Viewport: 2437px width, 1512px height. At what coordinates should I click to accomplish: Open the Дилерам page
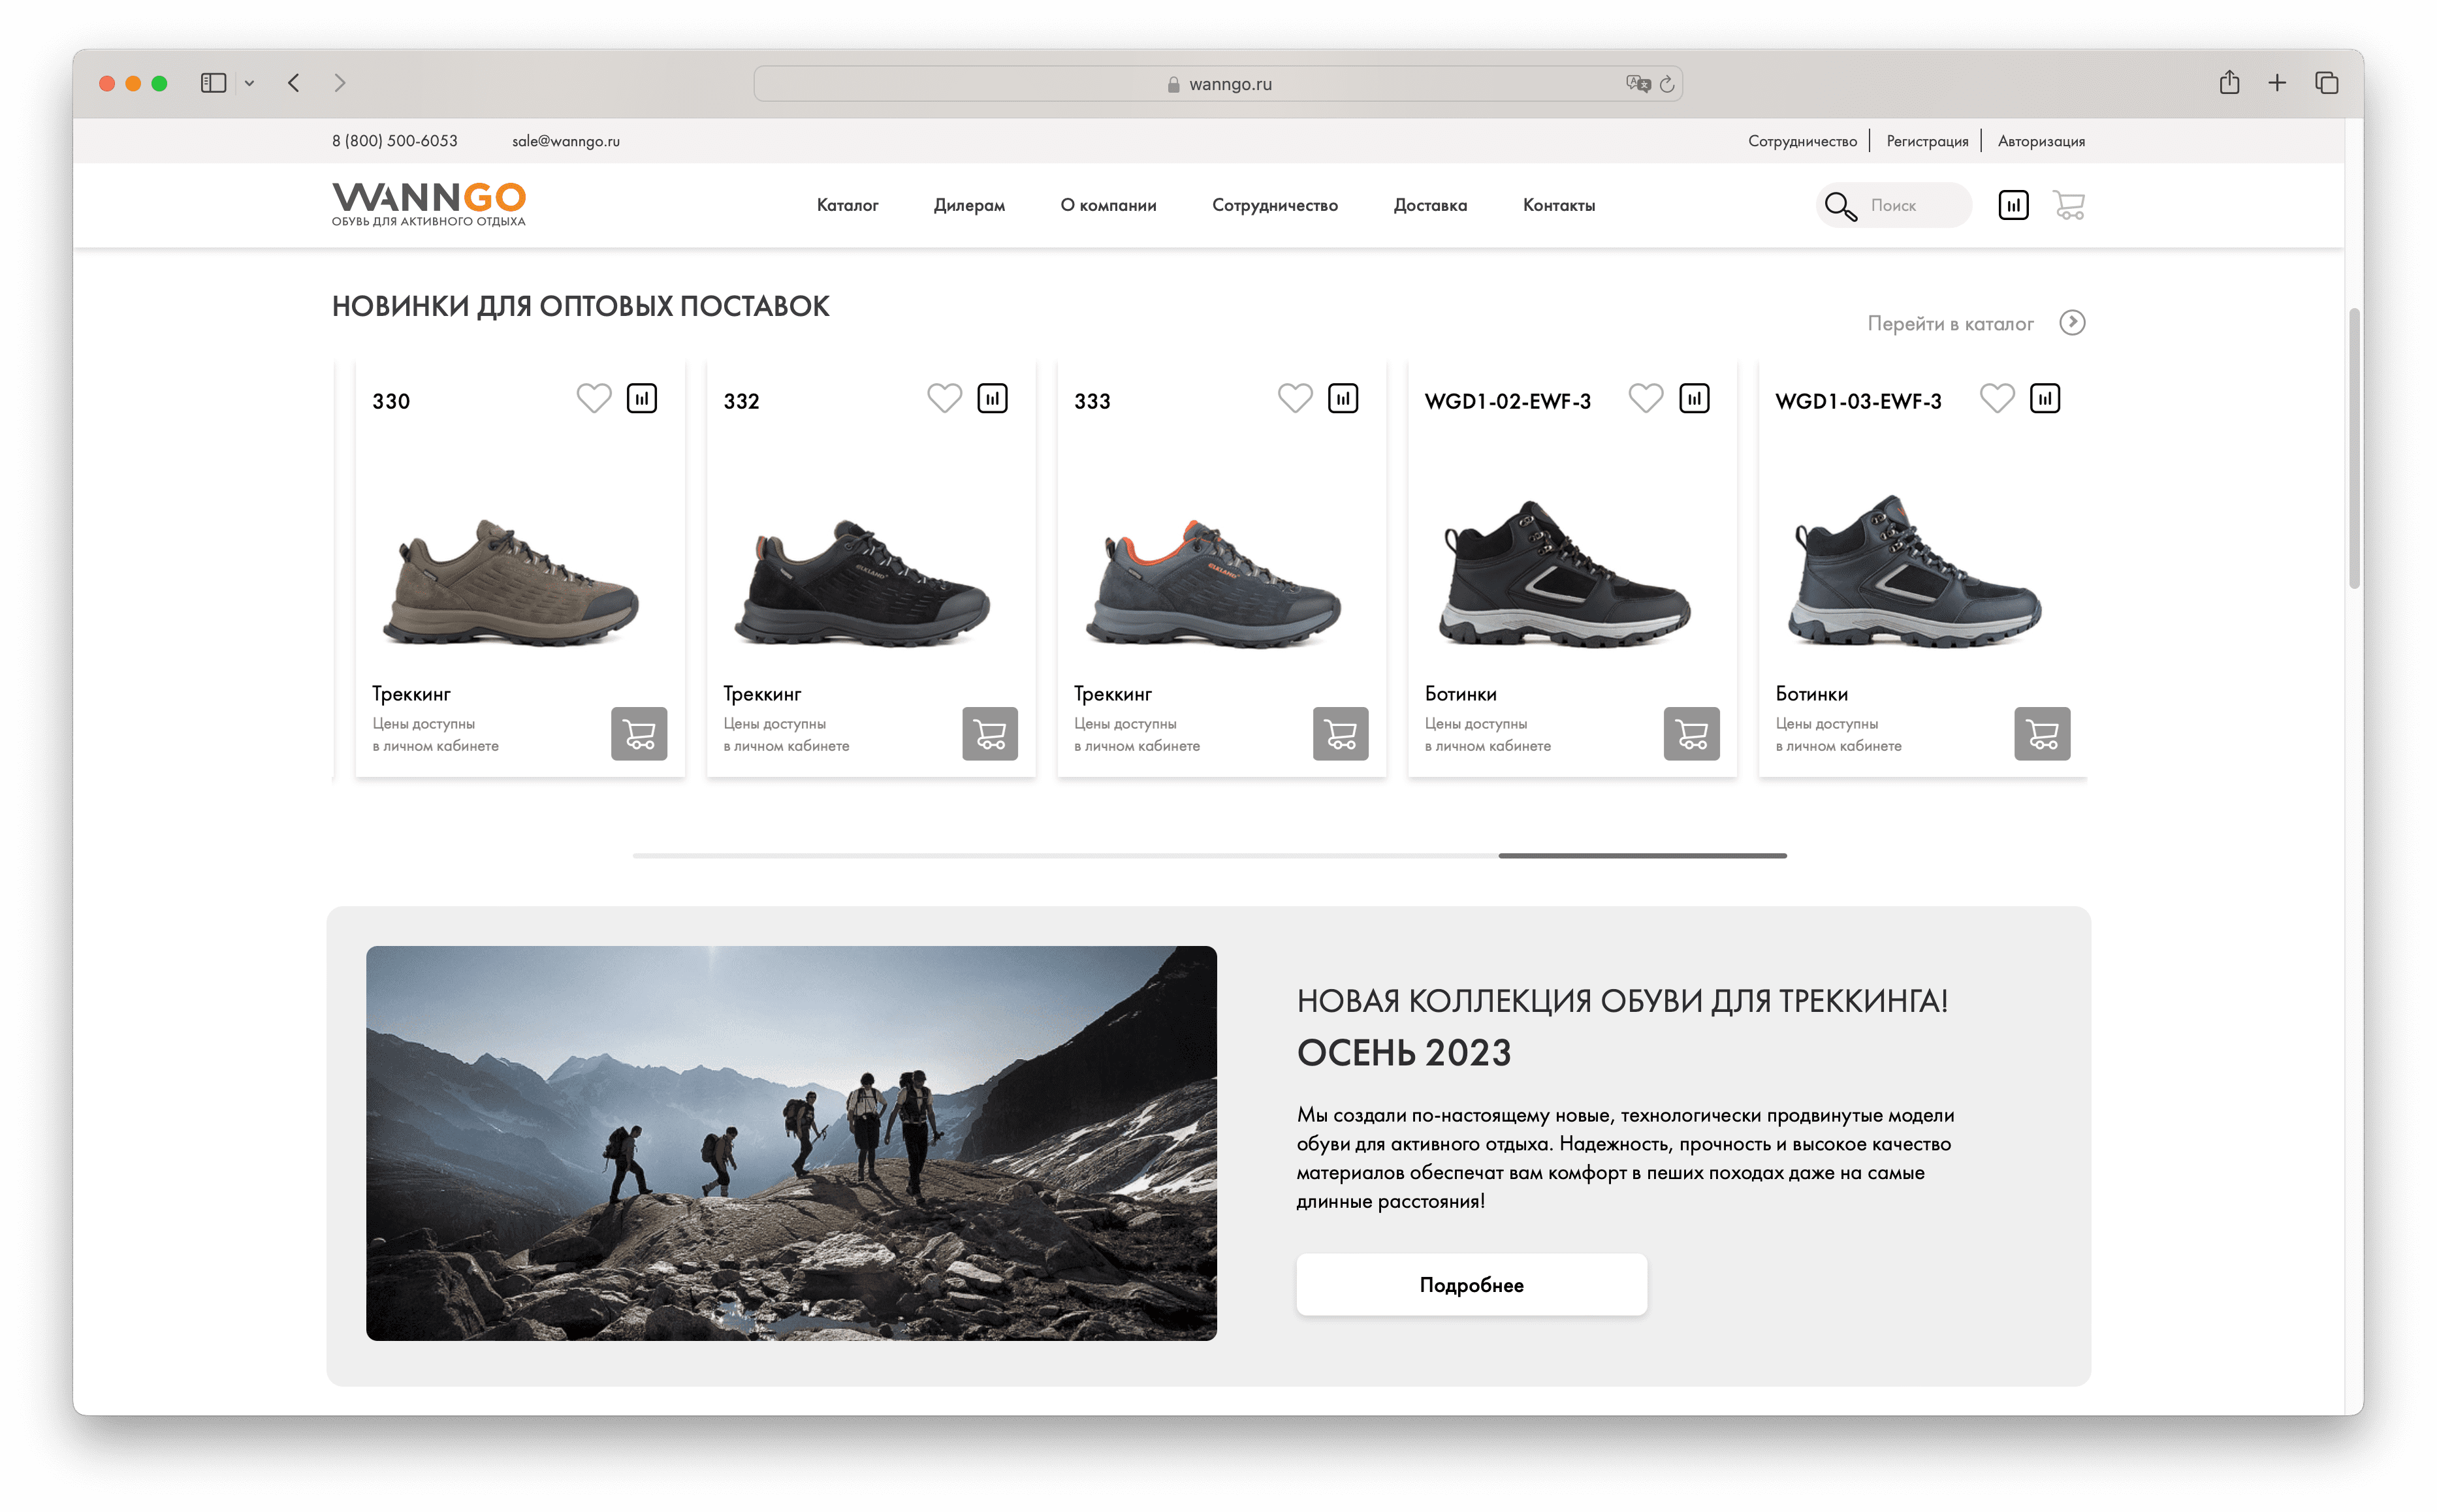(969, 205)
